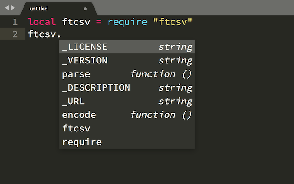
Task: Click empty editor area below popup
Action: pos(146,166)
